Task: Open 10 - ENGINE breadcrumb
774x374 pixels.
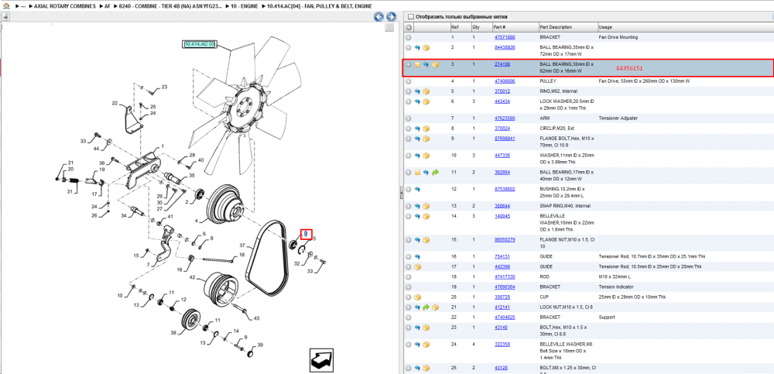Action: pos(244,6)
